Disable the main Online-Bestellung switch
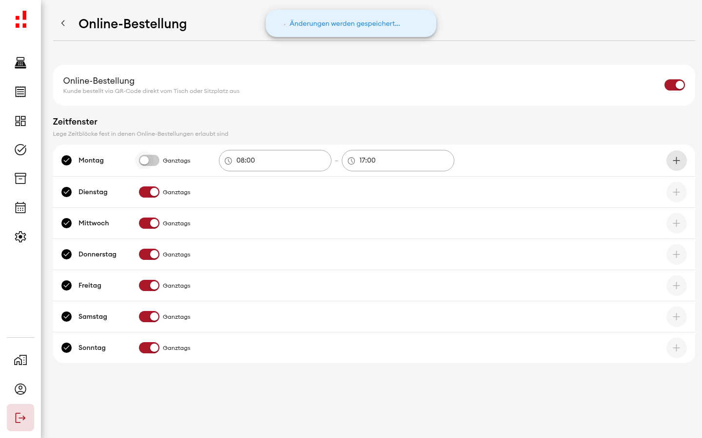 (x=675, y=85)
